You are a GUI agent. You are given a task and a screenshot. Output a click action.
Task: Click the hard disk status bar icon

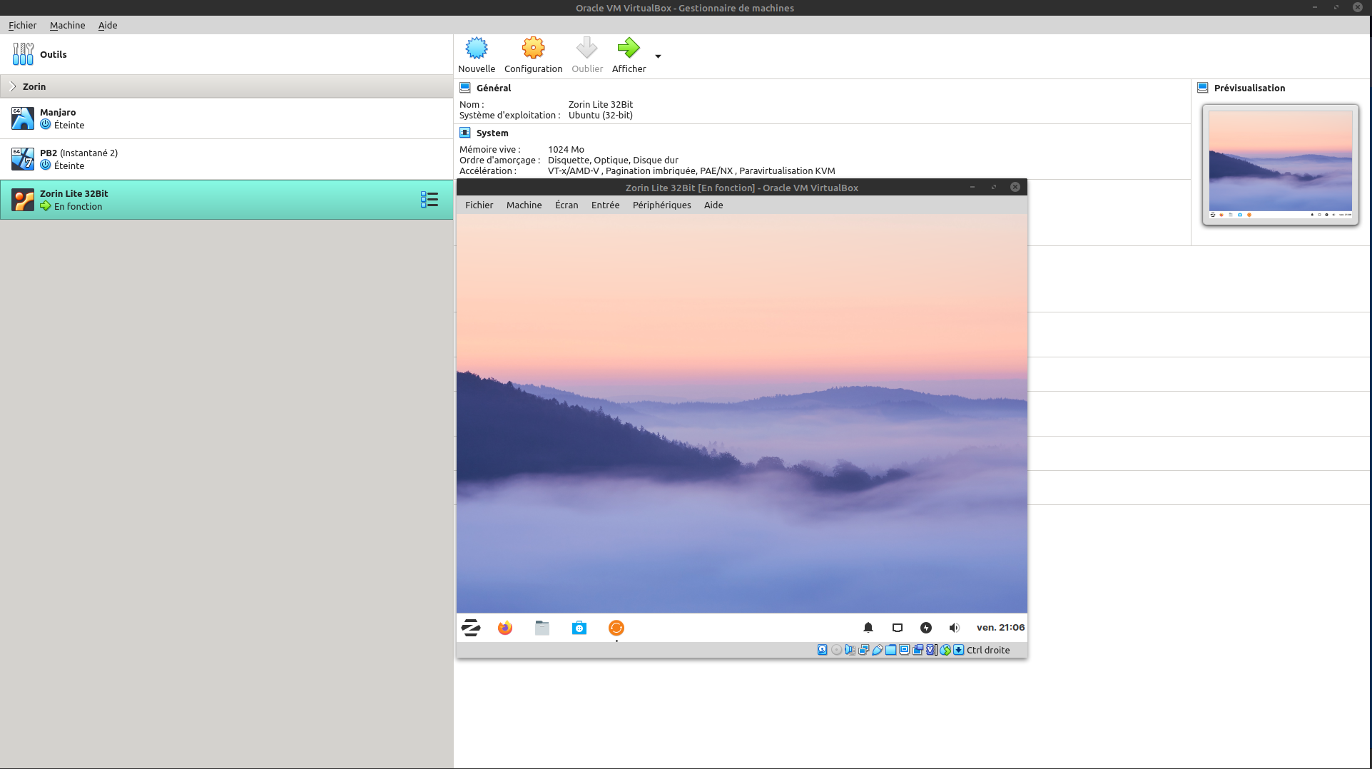tap(823, 650)
